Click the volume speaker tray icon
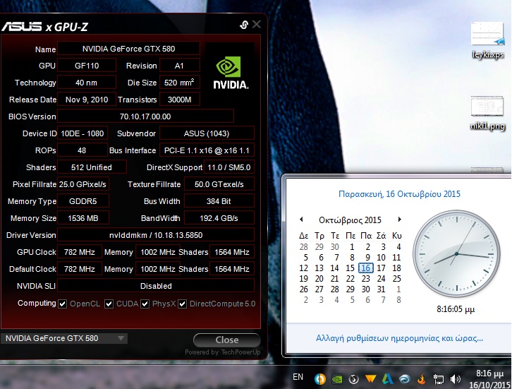This screenshot has width=512, height=389. coord(455,379)
